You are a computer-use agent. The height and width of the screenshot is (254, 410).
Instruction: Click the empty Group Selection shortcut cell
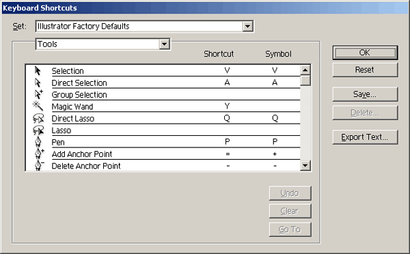(x=227, y=95)
